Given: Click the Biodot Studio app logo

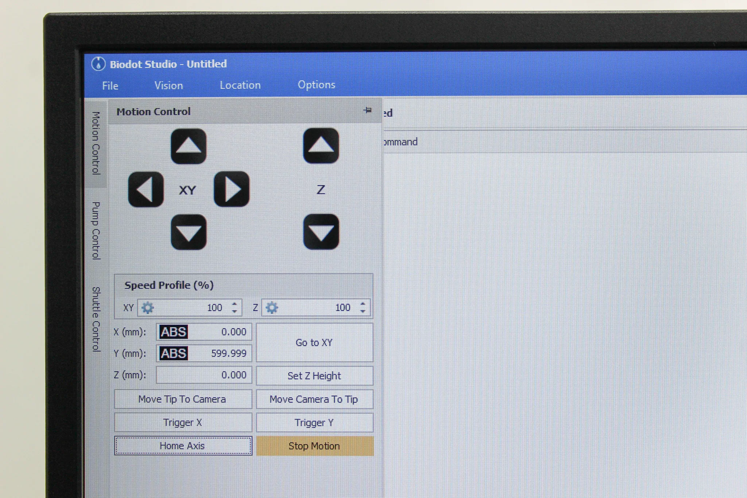Looking at the screenshot, I should point(98,64).
